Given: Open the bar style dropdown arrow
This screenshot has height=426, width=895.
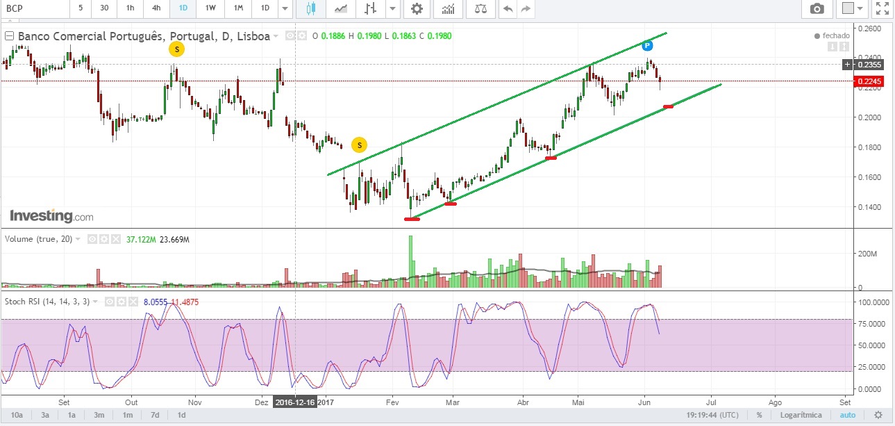Looking at the screenshot, I should click(392, 8).
